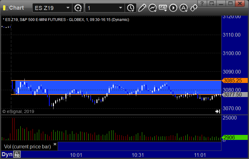Viewport: 249px width, 159px height.
Task: Select the upper orange horizontal line at 3085.25
Action: coord(116,80)
